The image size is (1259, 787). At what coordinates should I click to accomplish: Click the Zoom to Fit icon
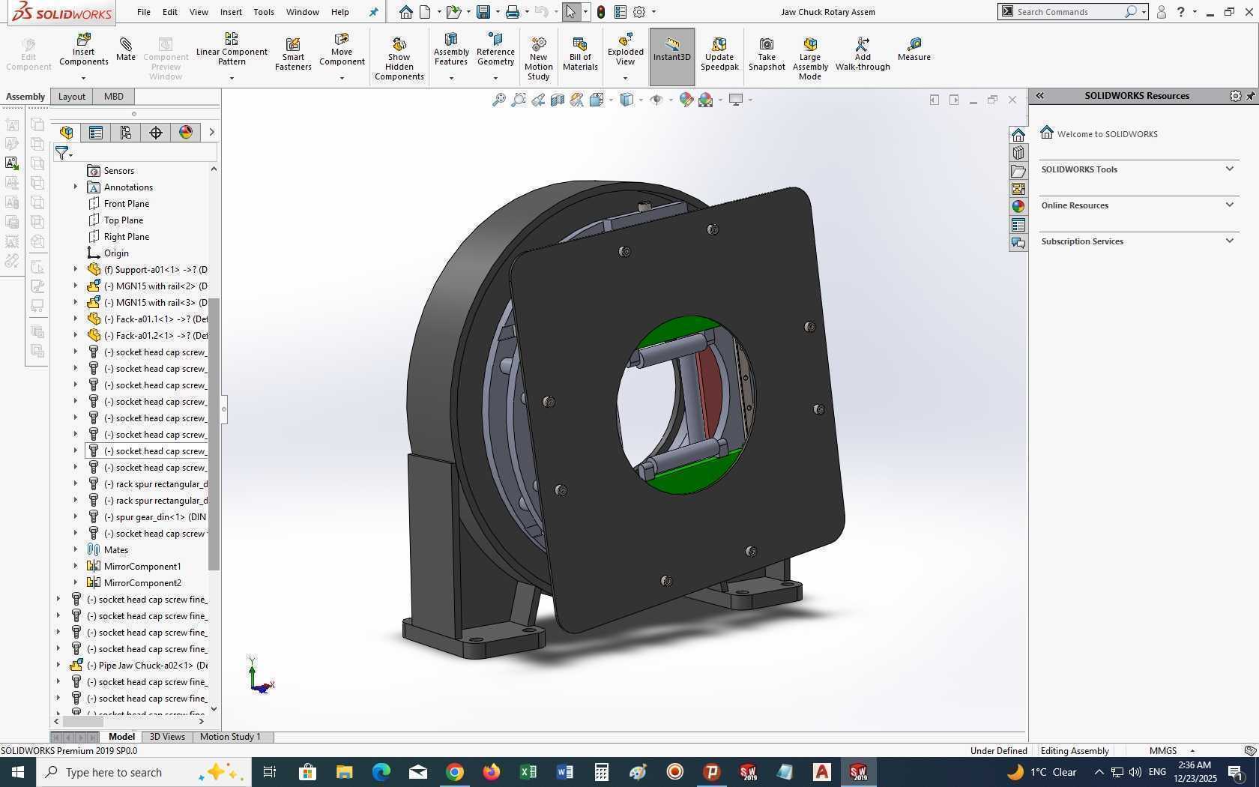pyautogui.click(x=498, y=100)
